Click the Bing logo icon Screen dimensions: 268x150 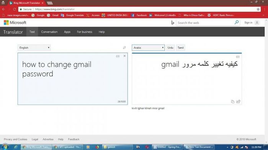tap(173, 22)
